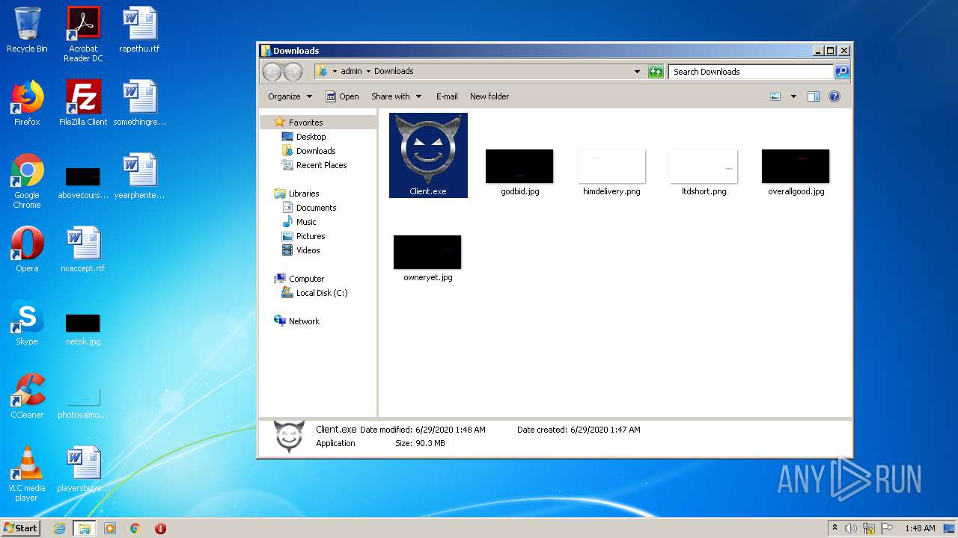The image size is (958, 538).
Task: Select Network in the navigation pane
Action: [304, 321]
